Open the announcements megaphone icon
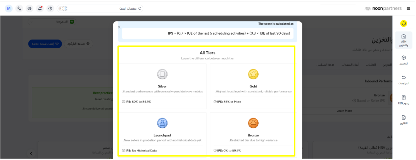 pos(29,8)
